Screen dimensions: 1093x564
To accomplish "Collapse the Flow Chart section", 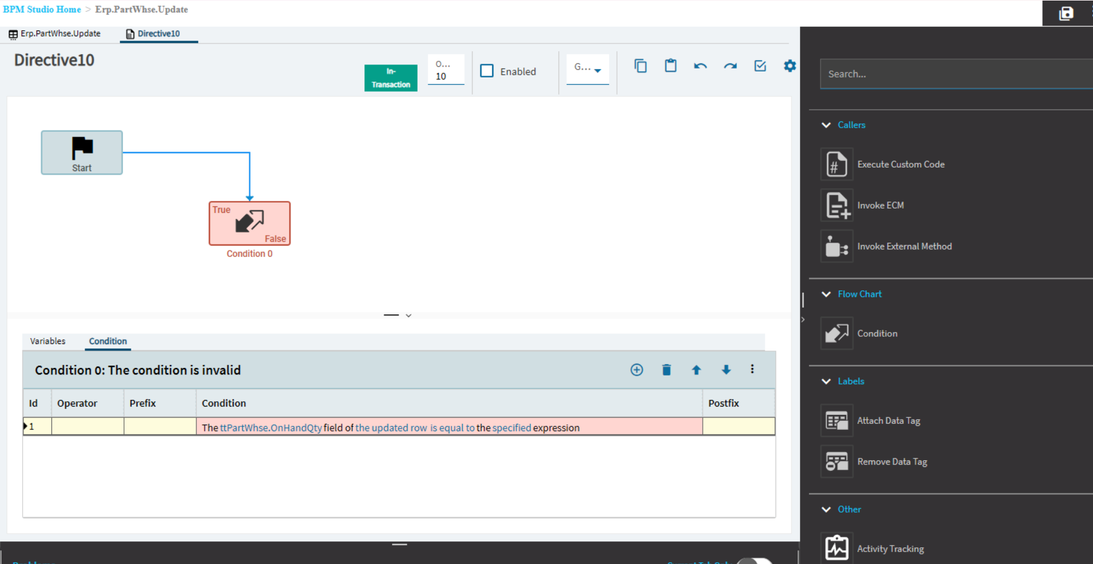I will [x=826, y=294].
